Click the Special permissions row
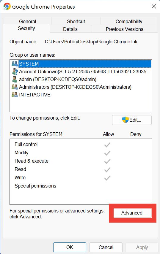The image size is (160, 254). pos(81,186)
